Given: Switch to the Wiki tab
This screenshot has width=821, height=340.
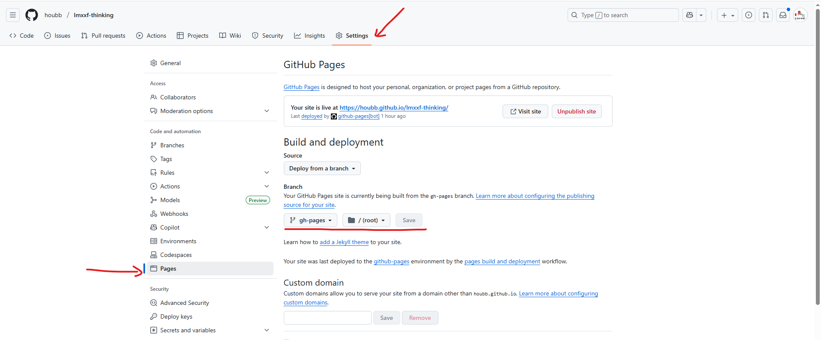Looking at the screenshot, I should pyautogui.click(x=230, y=36).
